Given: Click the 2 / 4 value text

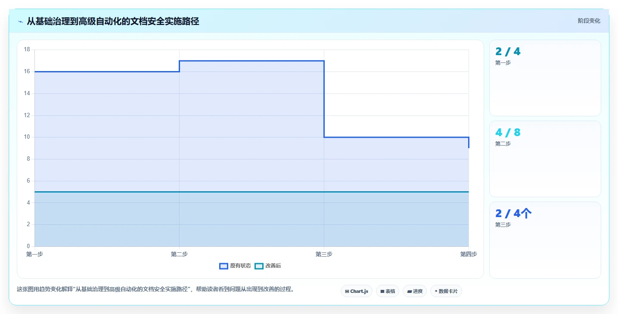Looking at the screenshot, I should 508,52.
